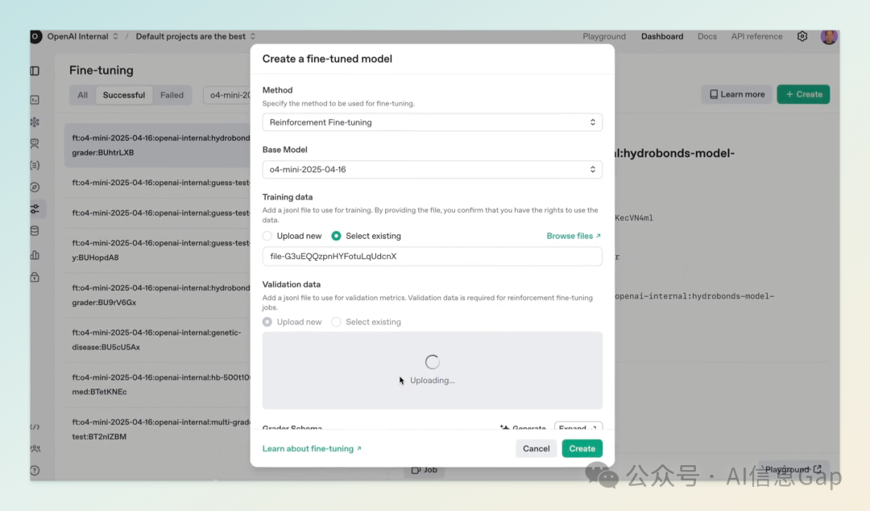Click the Playground button below job details
870x511 pixels.
793,469
